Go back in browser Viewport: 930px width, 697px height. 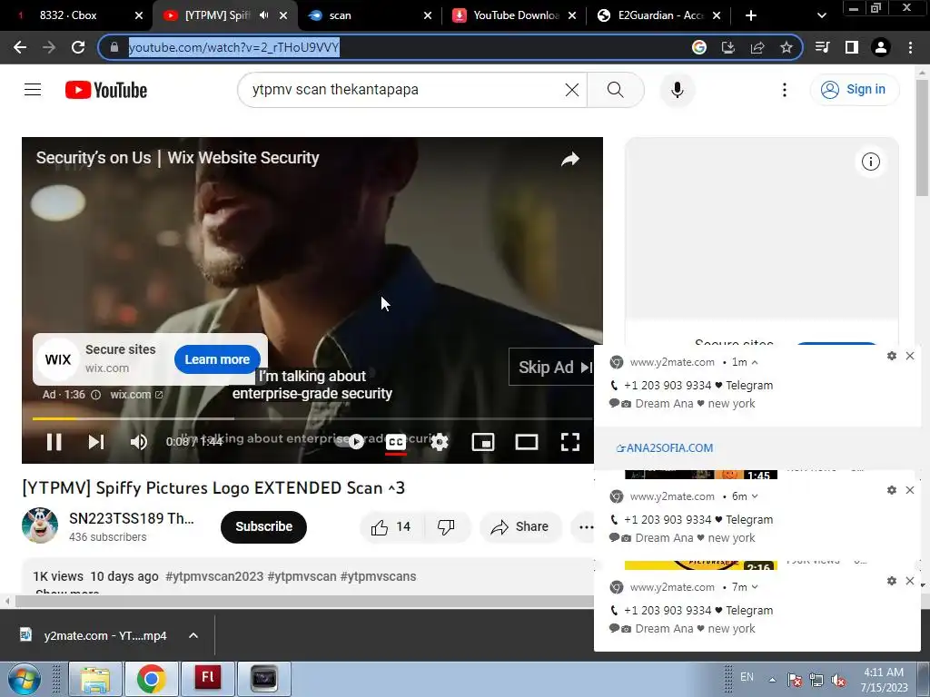pos(20,47)
